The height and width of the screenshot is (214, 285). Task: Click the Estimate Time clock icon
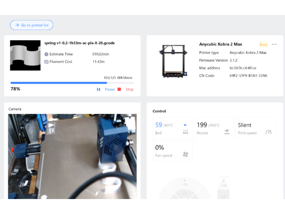click(46, 54)
